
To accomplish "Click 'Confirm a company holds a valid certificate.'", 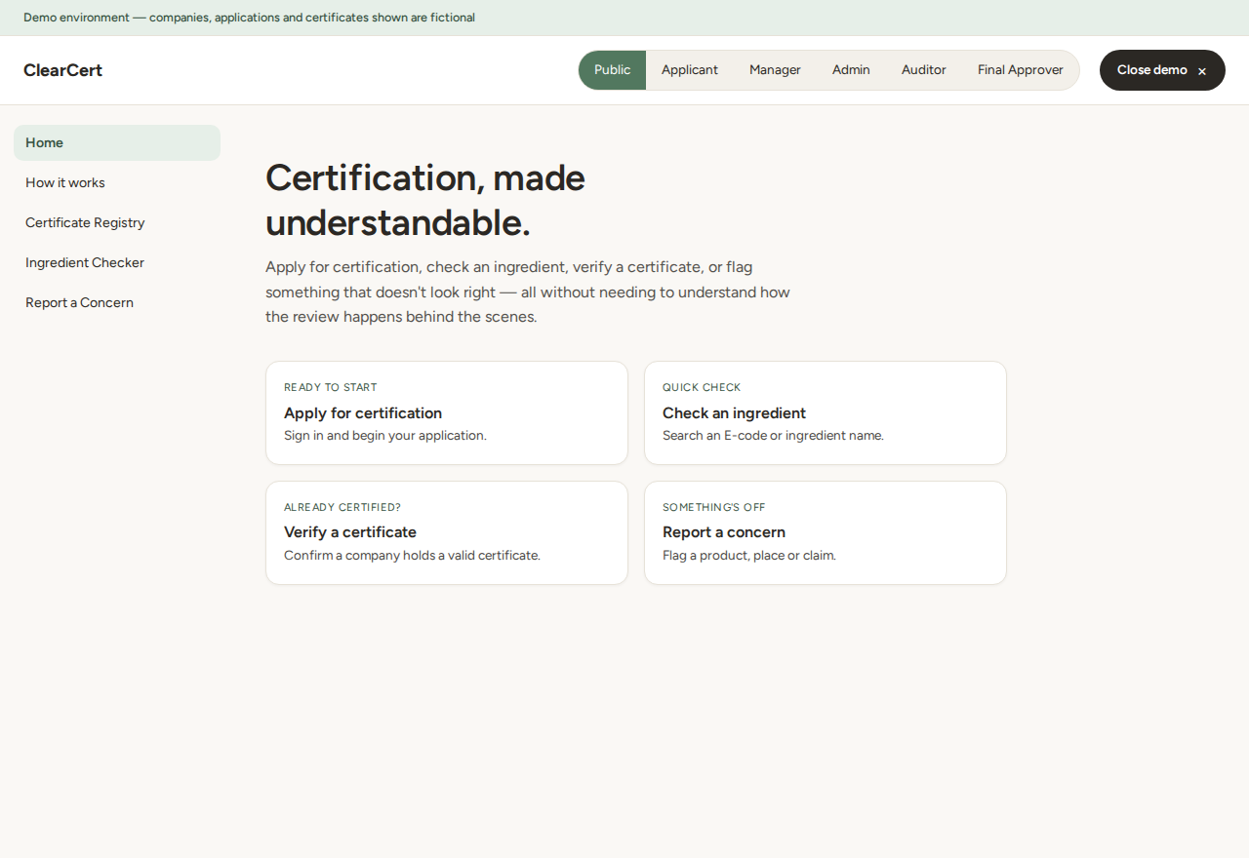I will tap(412, 556).
